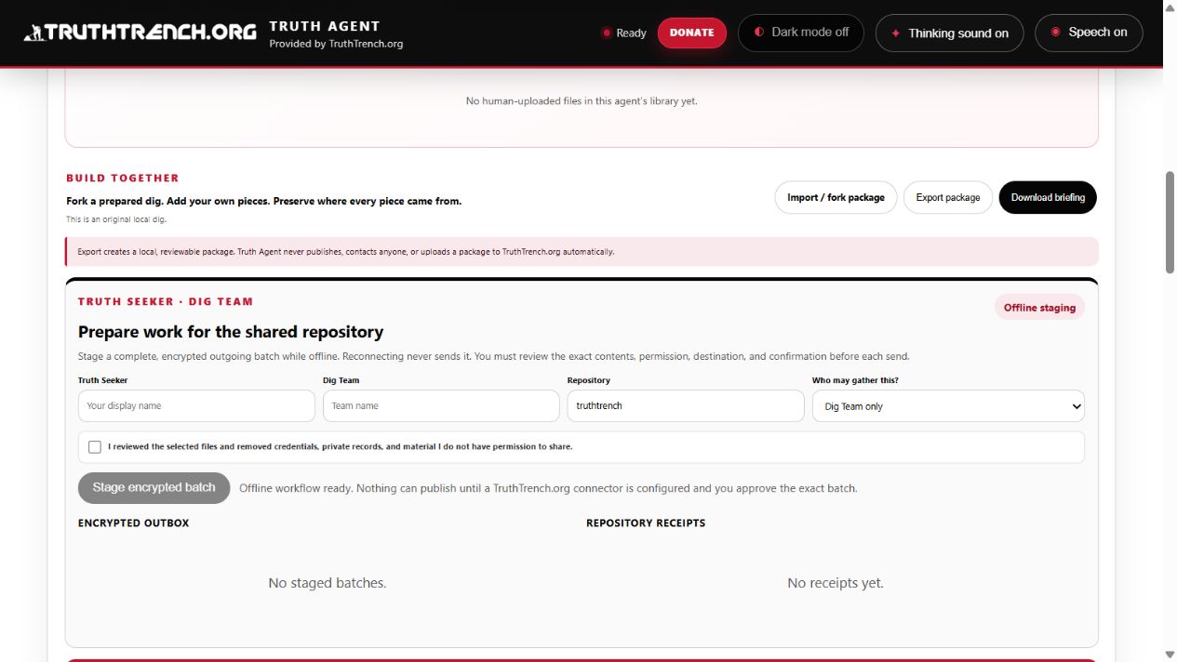Image resolution: width=1177 pixels, height=662 pixels.
Task: Click 'Fork a prepared dig' description line
Action: tap(263, 201)
